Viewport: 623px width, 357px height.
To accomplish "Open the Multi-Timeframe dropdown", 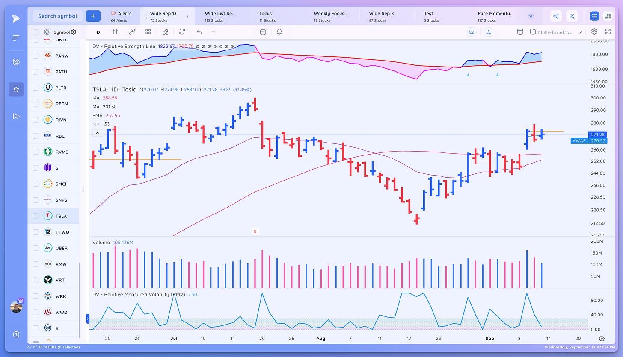I will [556, 32].
